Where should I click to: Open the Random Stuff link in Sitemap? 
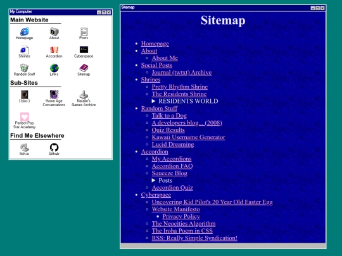tap(159, 109)
